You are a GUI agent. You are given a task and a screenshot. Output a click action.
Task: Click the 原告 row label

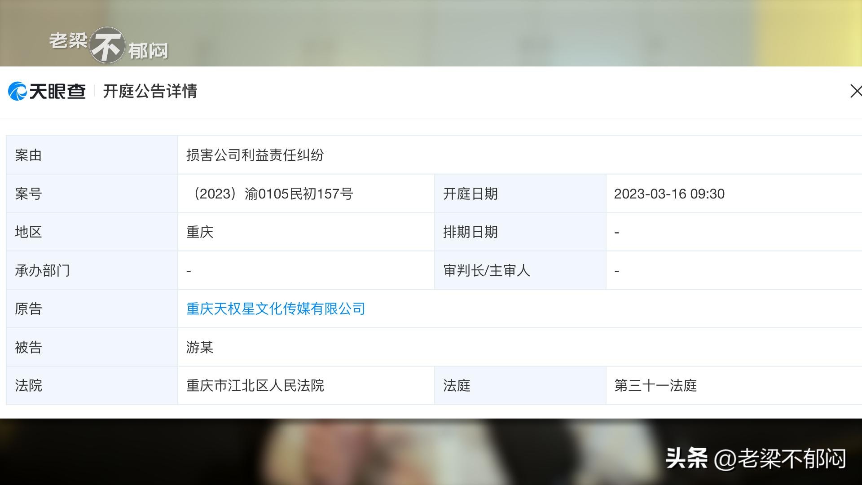(x=28, y=309)
